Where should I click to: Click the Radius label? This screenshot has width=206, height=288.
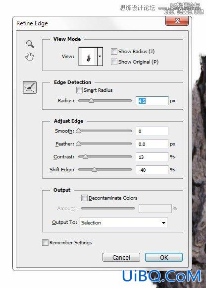tap(66, 101)
